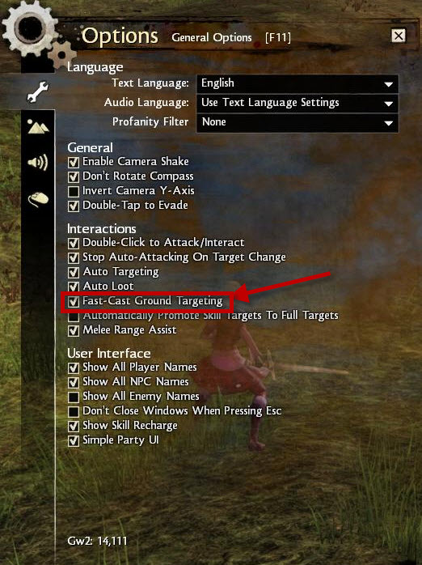Disable the Show Skill Recharge checkbox
Viewport: 422px width, 565px height.
coord(74,426)
